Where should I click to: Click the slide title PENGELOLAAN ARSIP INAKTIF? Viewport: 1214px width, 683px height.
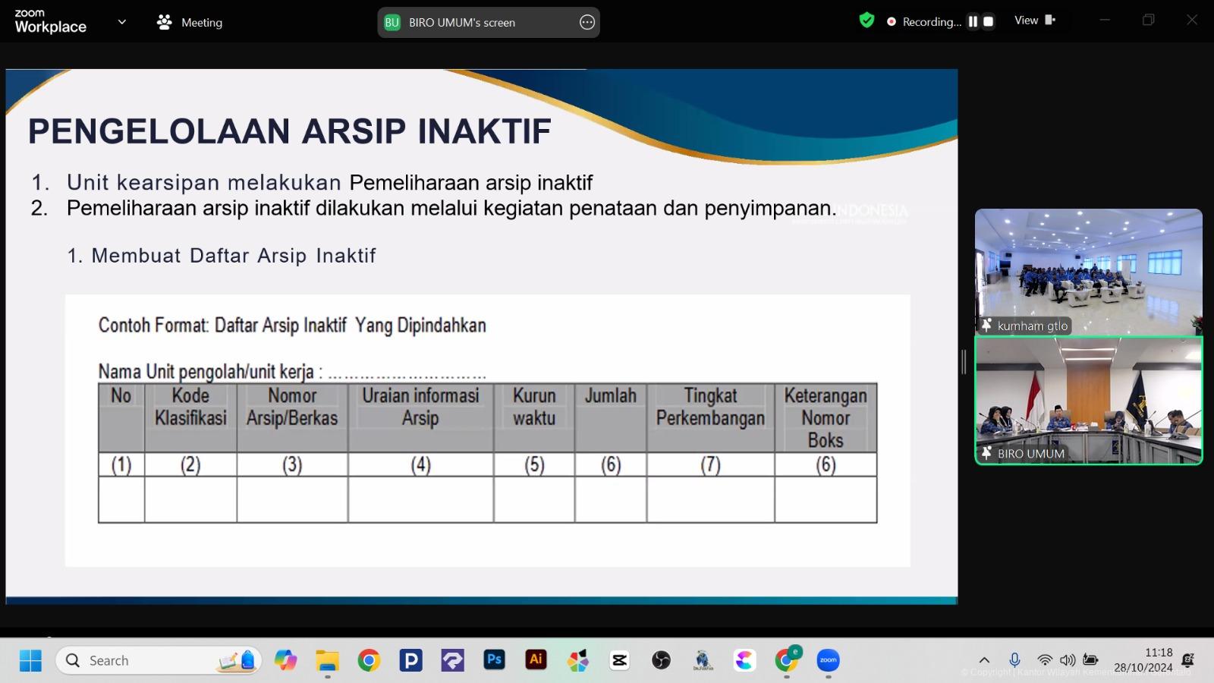click(x=290, y=131)
